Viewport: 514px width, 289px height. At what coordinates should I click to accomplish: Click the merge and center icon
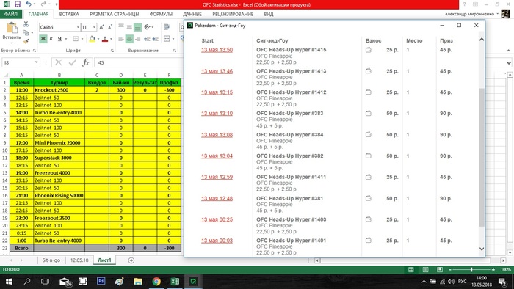click(167, 39)
